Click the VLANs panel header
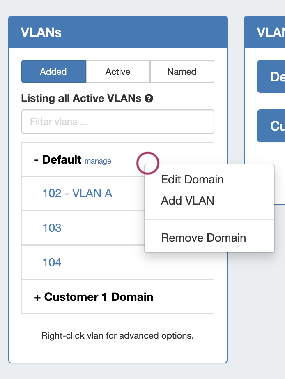Image resolution: width=285 pixels, height=379 pixels. [117, 32]
